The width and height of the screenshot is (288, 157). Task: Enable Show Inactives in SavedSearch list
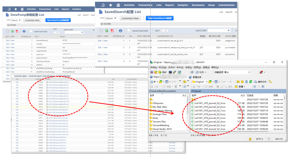tap(129, 31)
